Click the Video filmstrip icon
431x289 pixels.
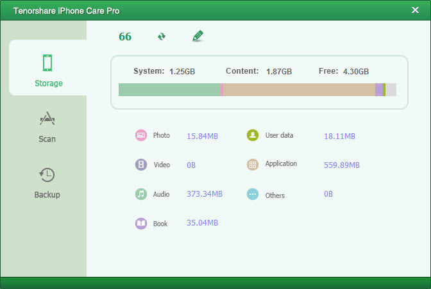click(x=141, y=165)
